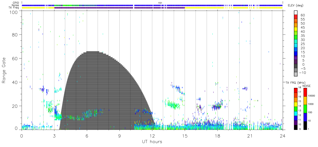Click the 'UT hours' axis label
Screen dimensions: 318x147
152,142
